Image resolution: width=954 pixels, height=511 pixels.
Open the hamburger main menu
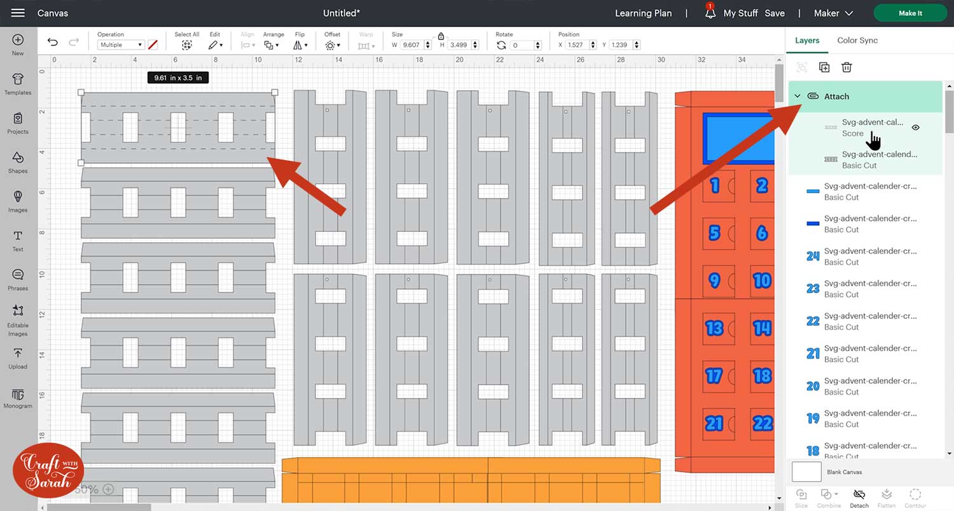pos(18,13)
